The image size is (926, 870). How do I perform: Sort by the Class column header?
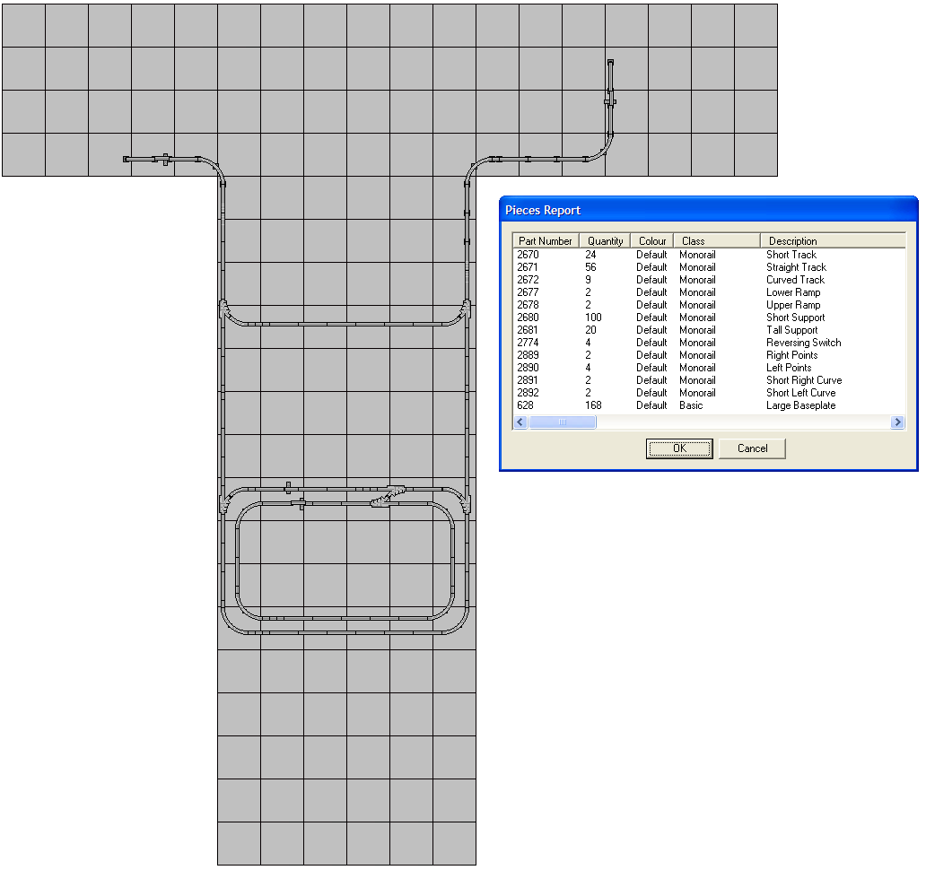click(x=717, y=240)
